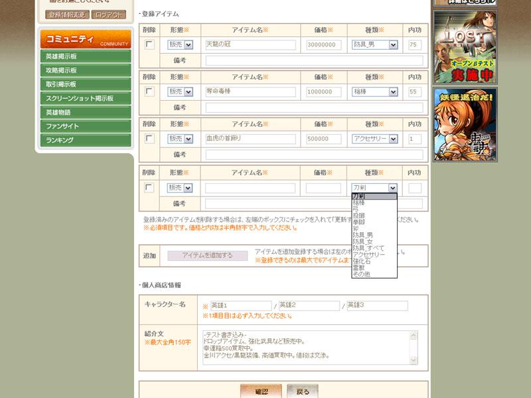This screenshot has height=398, width=531.
Task: Open the 販売 form dropdown in first row
Action: pos(180,44)
